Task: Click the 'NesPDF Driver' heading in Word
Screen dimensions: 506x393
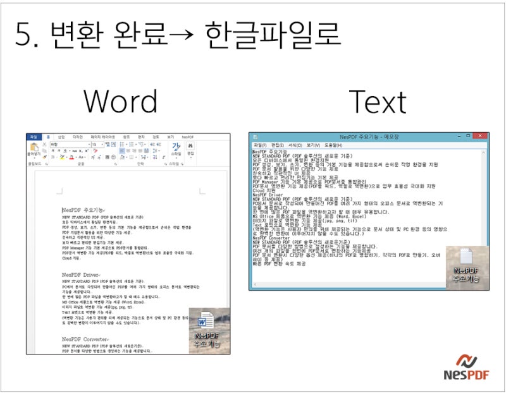Action: (x=81, y=275)
